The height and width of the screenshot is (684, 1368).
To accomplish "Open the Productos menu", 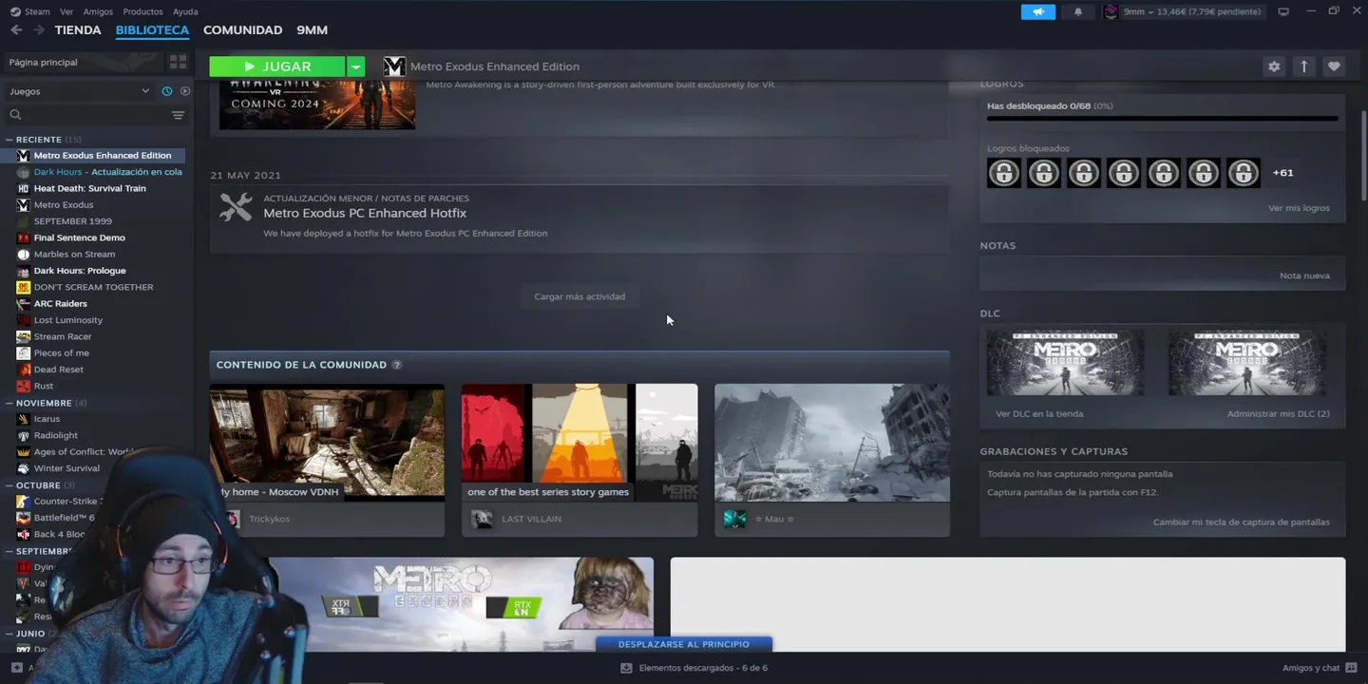I will coord(142,11).
